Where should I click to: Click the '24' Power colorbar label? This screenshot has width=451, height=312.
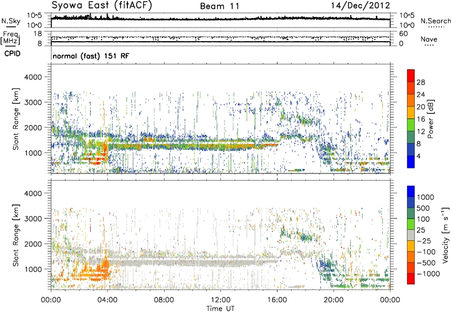(421, 95)
